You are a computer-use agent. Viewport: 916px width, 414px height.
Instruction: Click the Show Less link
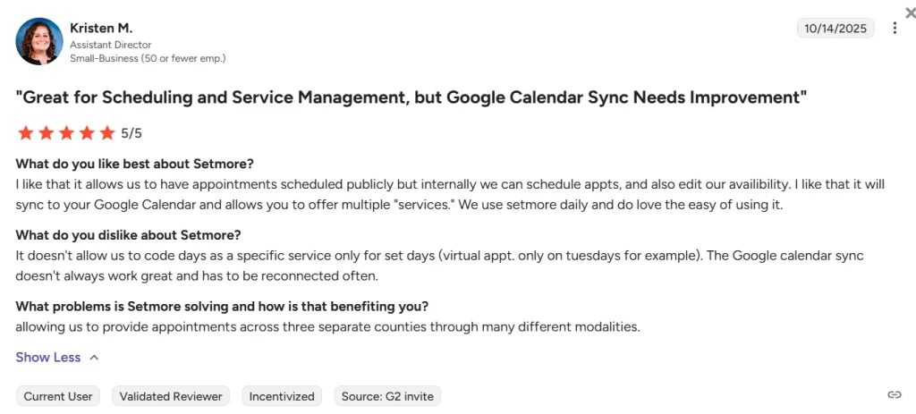pos(48,358)
